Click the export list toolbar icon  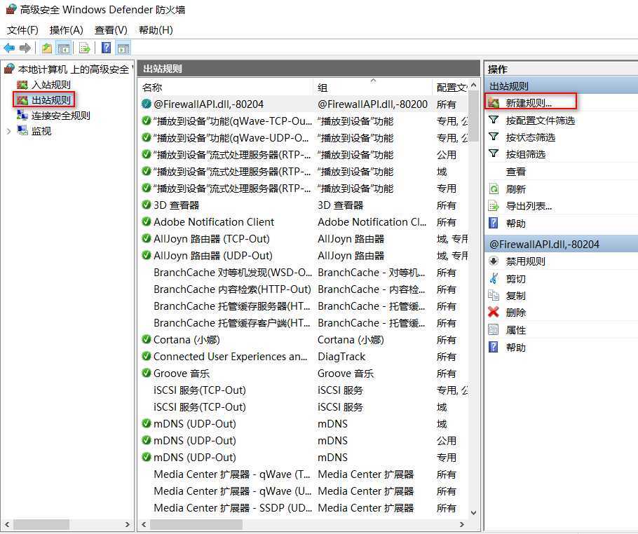tap(85, 48)
